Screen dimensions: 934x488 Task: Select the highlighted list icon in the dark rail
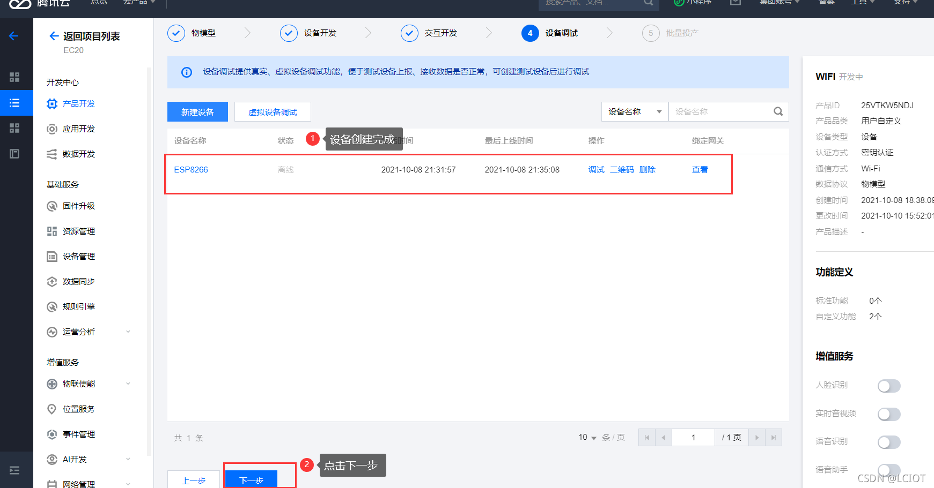[14, 103]
